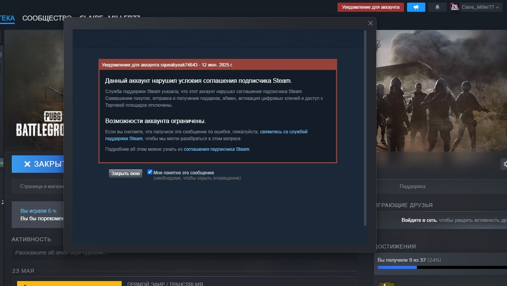
Task: Click the ИГРАЮЩИЕ ДРУЗЬЯ section header
Action: [404, 205]
